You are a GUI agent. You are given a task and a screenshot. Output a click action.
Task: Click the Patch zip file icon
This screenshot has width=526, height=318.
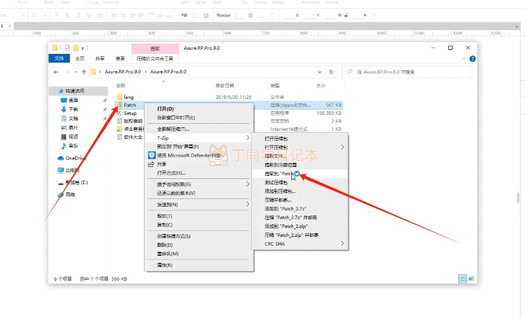(x=119, y=105)
